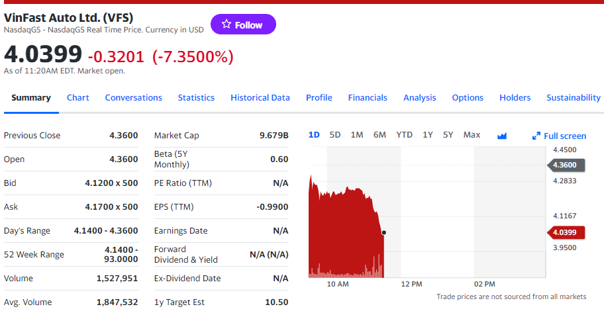The width and height of the screenshot is (604, 315).
Task: Click the Follow star button
Action: pyautogui.click(x=243, y=24)
